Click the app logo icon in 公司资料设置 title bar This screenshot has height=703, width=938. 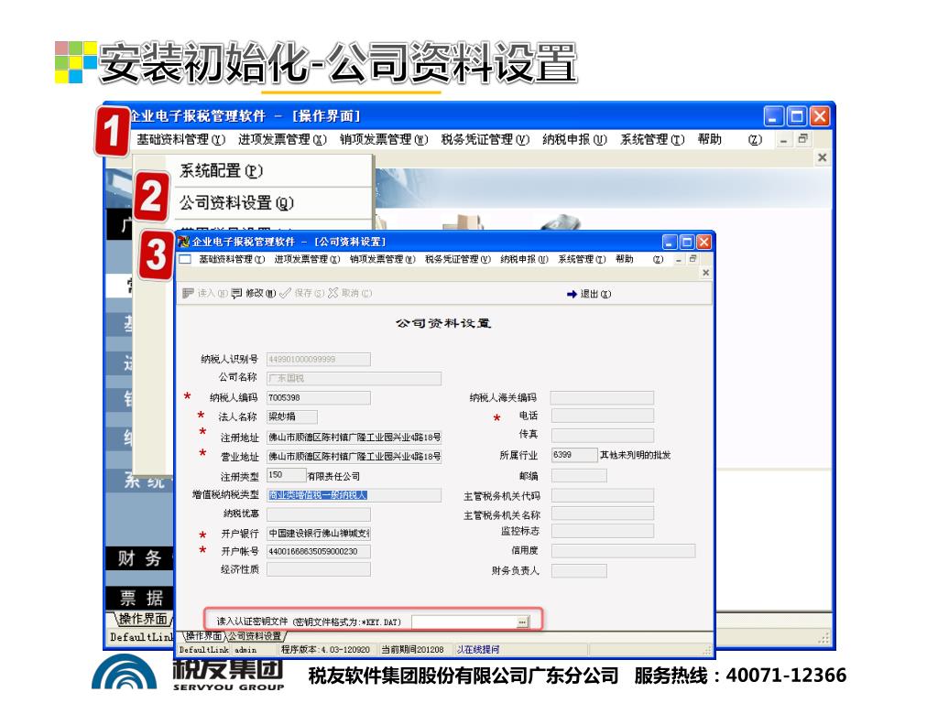tap(183, 242)
